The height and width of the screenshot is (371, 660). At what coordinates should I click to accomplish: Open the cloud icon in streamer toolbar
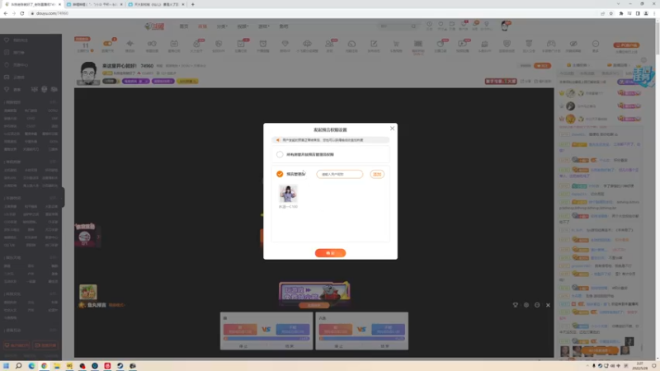point(307,44)
